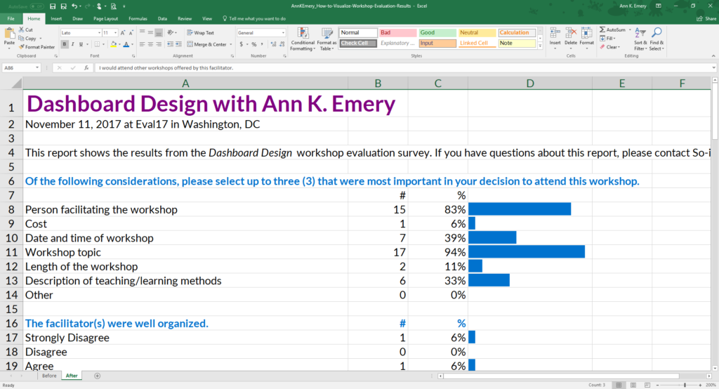Click the Copy button
Image resolution: width=719 pixels, height=389 pixels.
[x=27, y=39]
